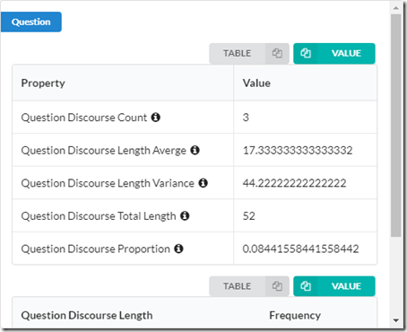Click the Frequency column header
Image resolution: width=407 pixels, height=332 pixels.
(295, 315)
